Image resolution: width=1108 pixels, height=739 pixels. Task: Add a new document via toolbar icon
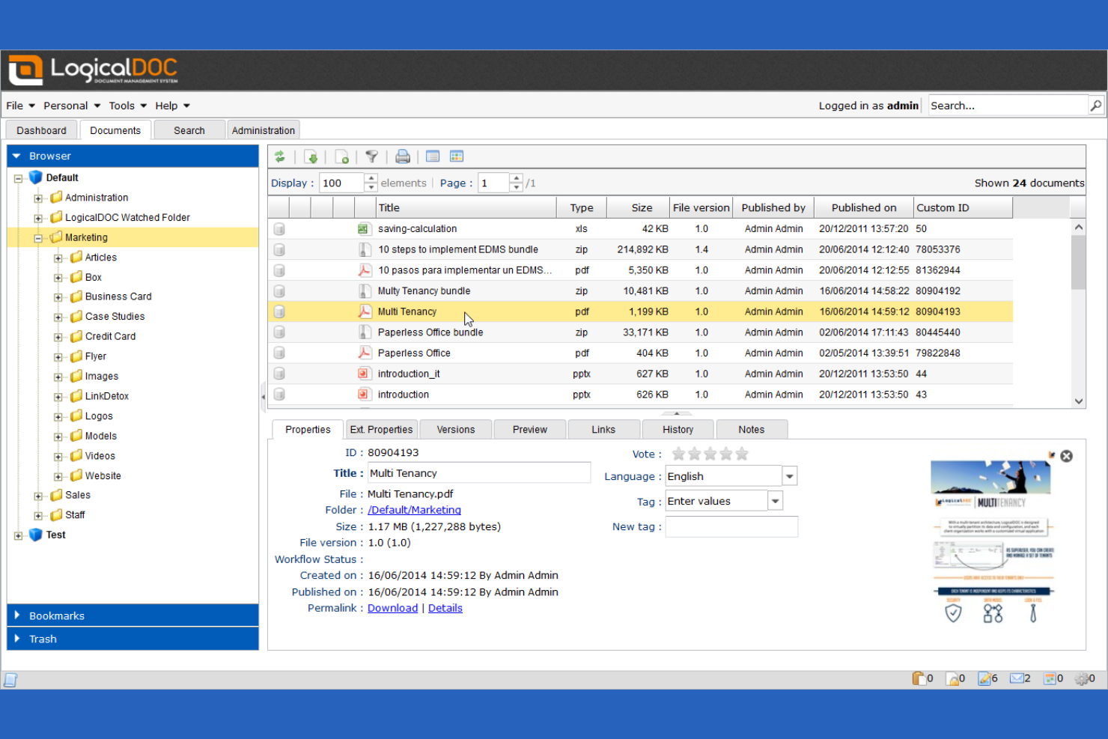tap(343, 156)
